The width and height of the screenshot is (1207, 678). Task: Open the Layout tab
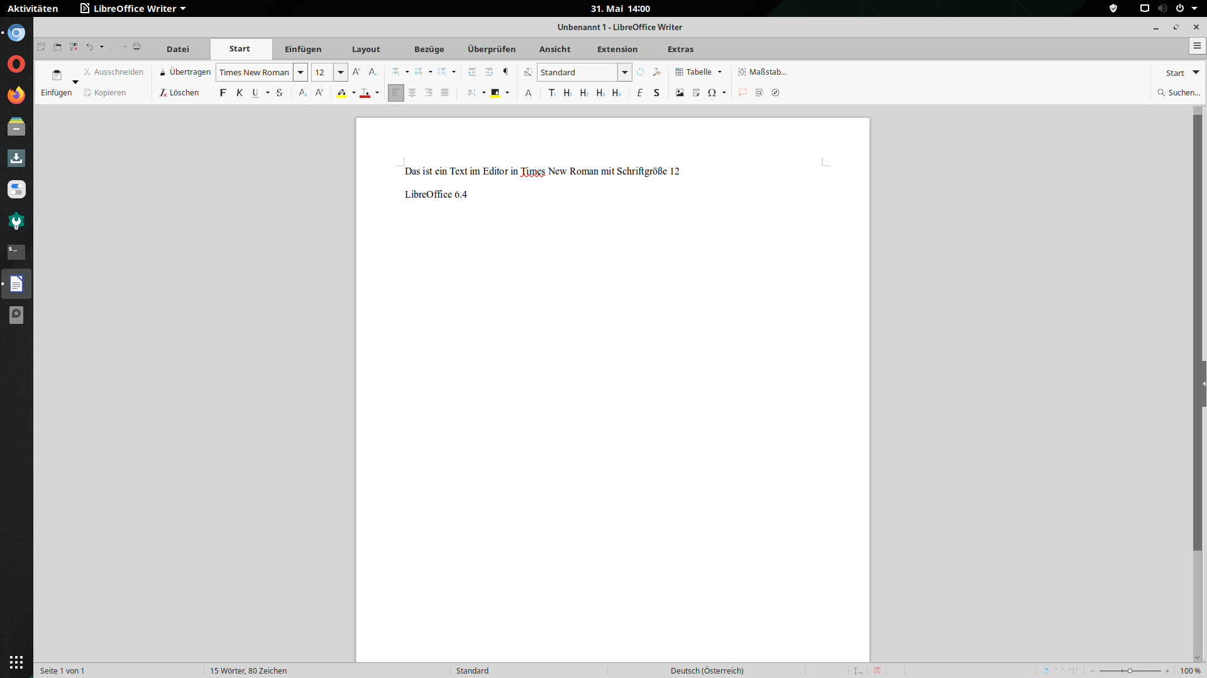[x=365, y=49]
